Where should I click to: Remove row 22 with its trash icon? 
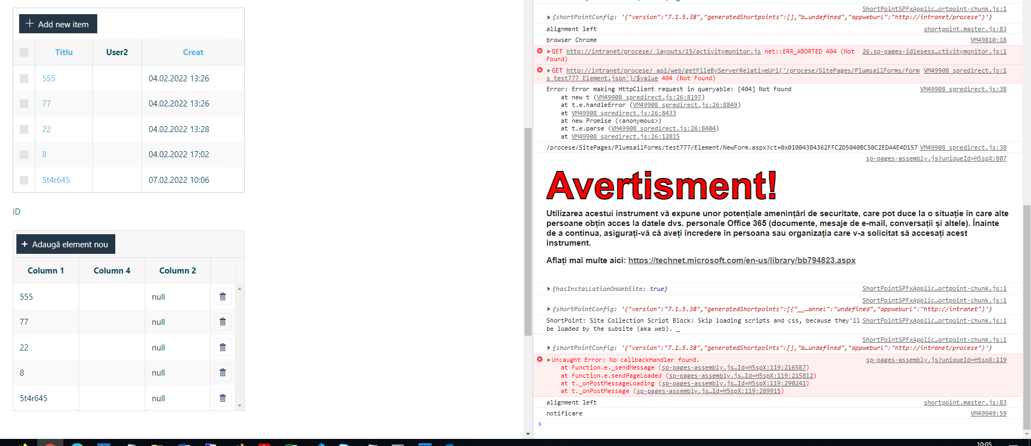(x=222, y=347)
